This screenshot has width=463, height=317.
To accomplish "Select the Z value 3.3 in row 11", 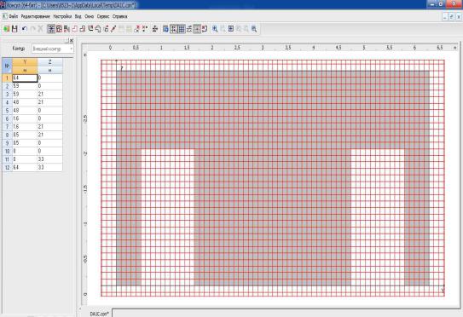I will point(50,159).
